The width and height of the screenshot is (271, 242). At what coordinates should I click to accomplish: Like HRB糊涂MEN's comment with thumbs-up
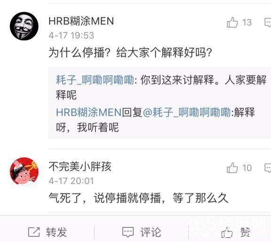[232, 22]
